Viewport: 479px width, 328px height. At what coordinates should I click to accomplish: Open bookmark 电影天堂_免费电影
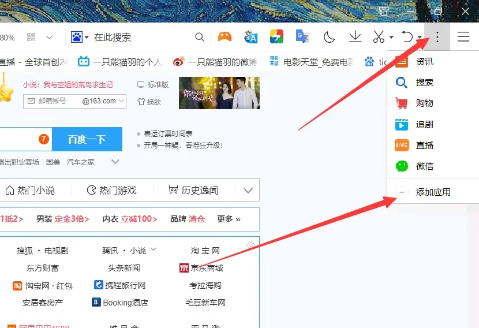(312, 62)
